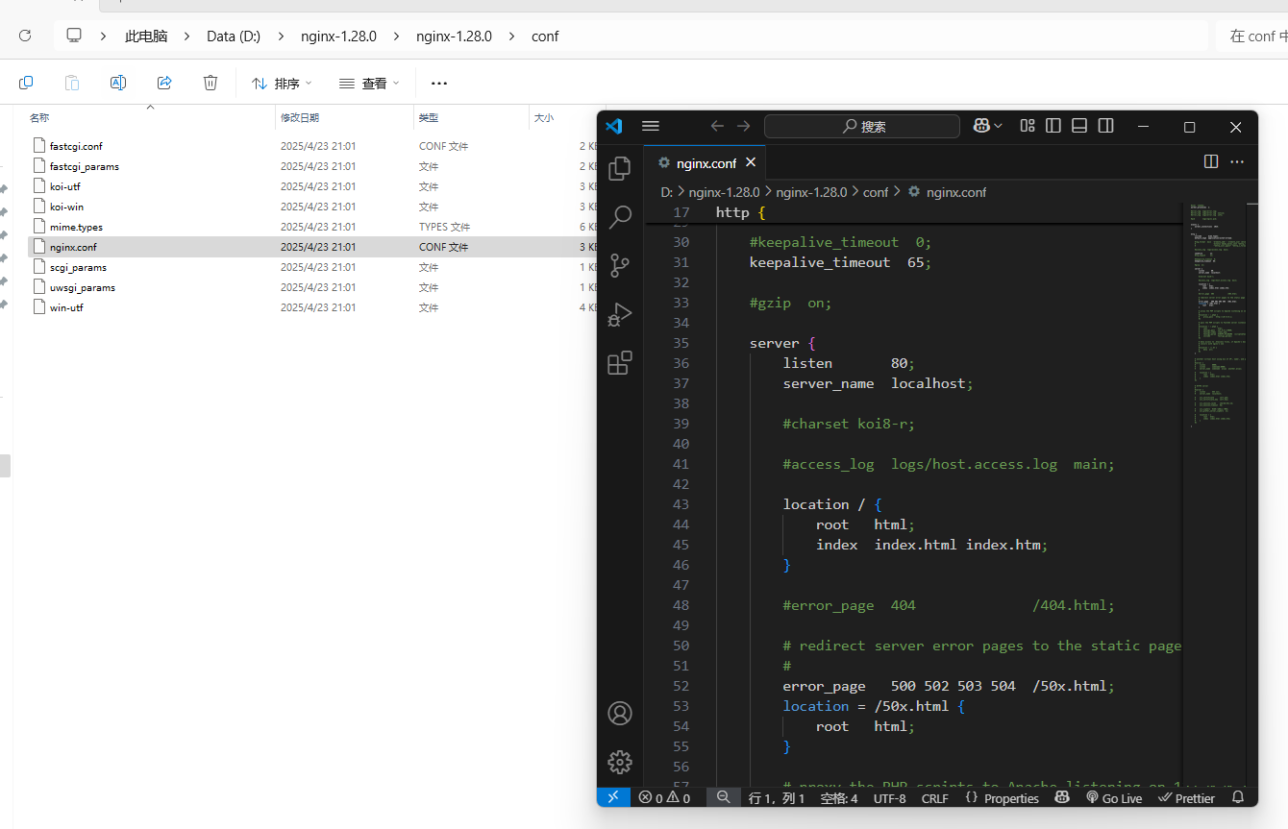
Task: Click the delete trash icon in File Explorer
Action: (211, 84)
